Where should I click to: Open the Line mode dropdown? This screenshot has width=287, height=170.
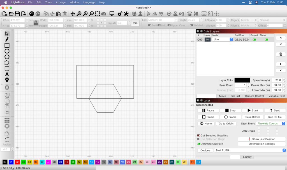click(223, 39)
